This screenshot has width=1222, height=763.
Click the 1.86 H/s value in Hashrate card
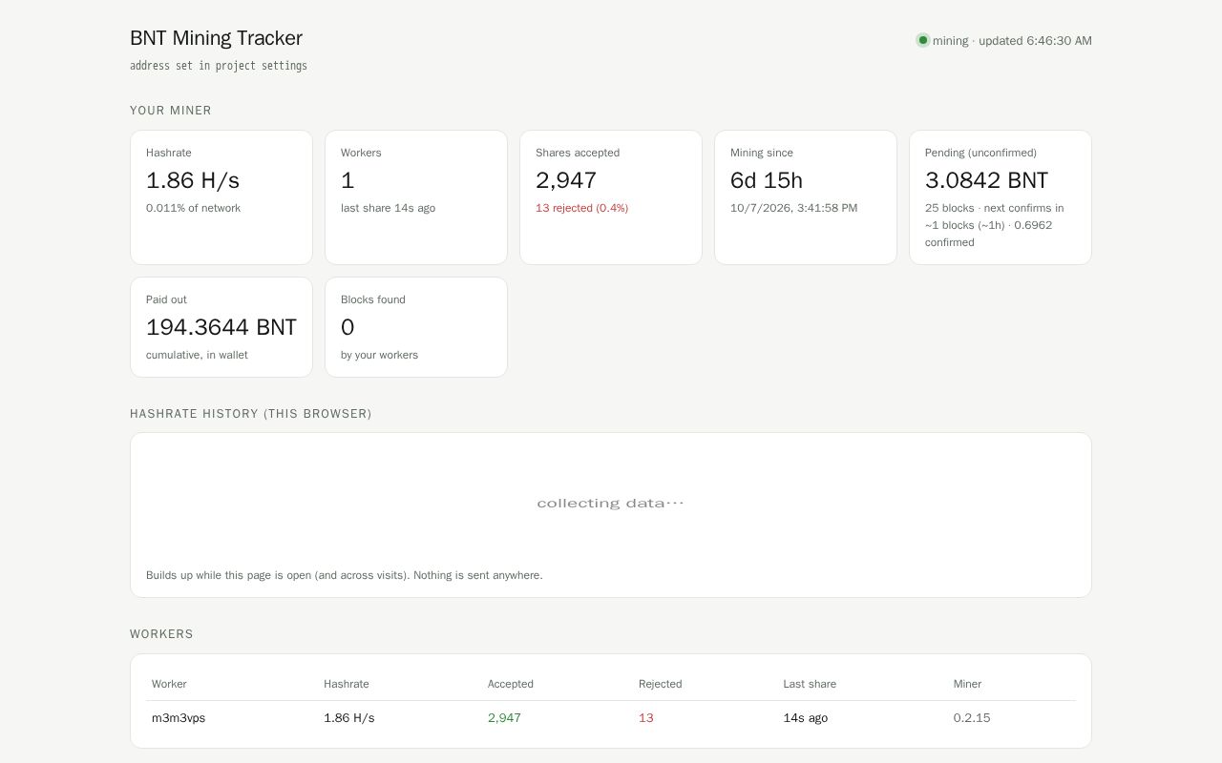[193, 180]
